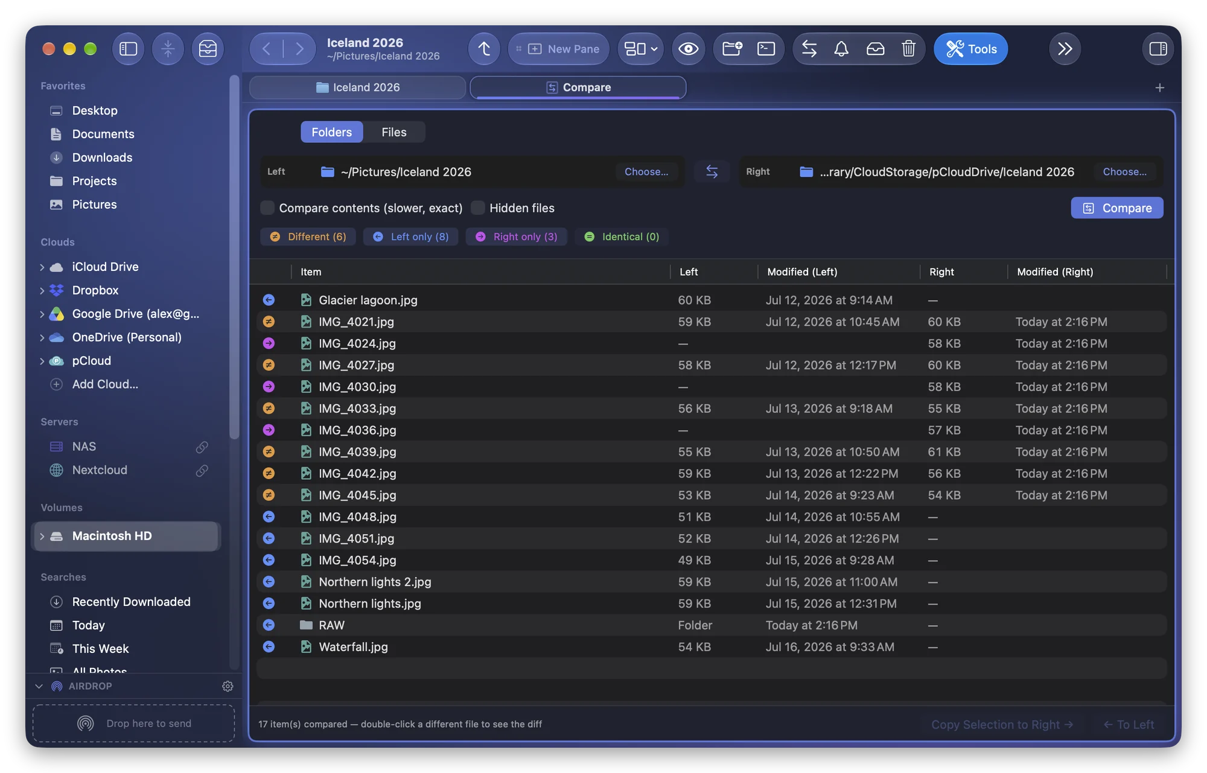
Task: Create new folder with plus folder icon
Action: pyautogui.click(x=732, y=49)
